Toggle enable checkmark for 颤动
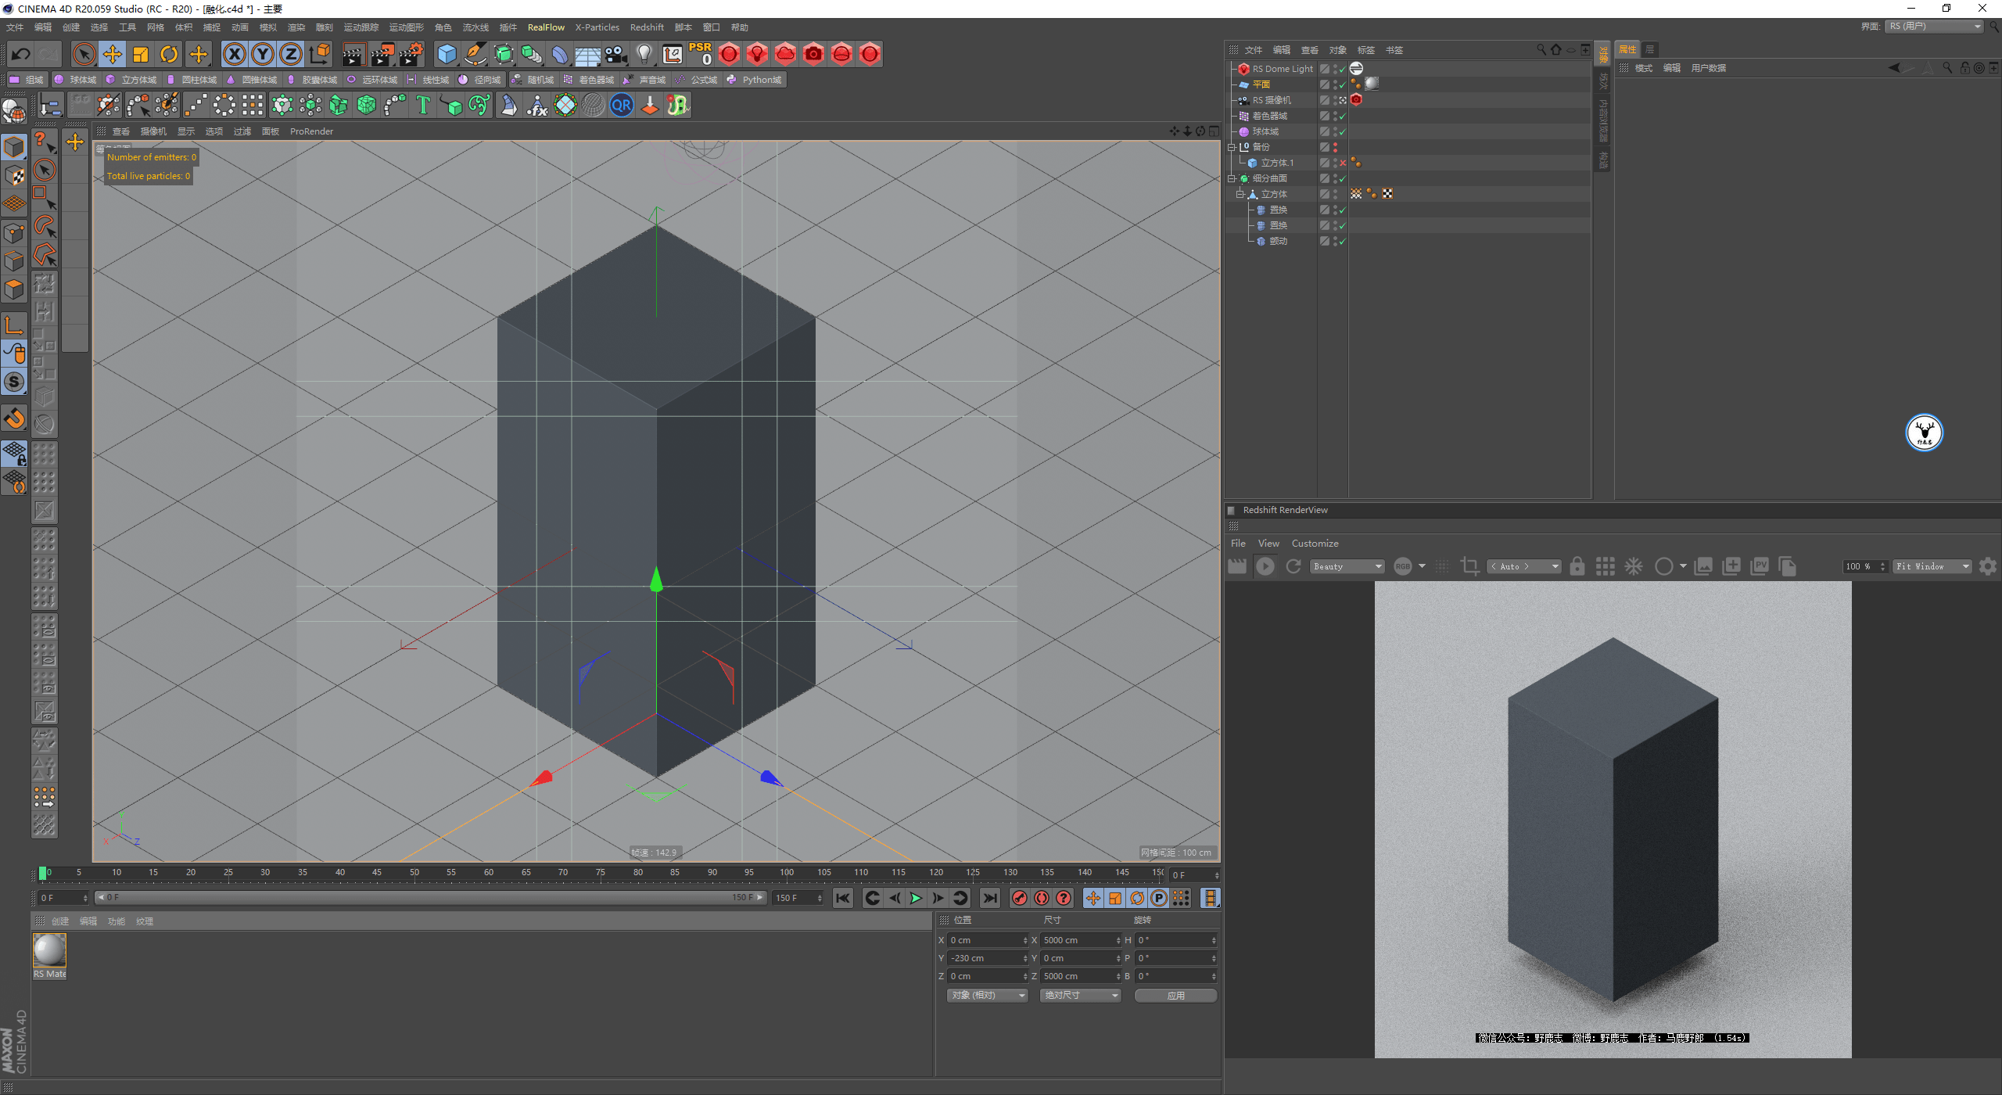This screenshot has width=2002, height=1095. 1343,241
